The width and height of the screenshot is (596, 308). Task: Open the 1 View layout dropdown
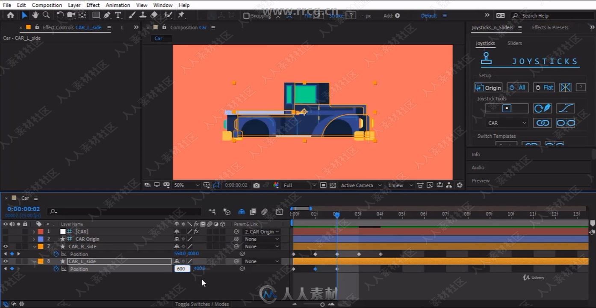[401, 185]
